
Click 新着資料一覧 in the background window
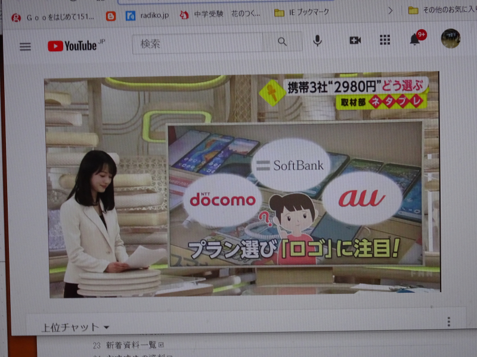point(131,345)
